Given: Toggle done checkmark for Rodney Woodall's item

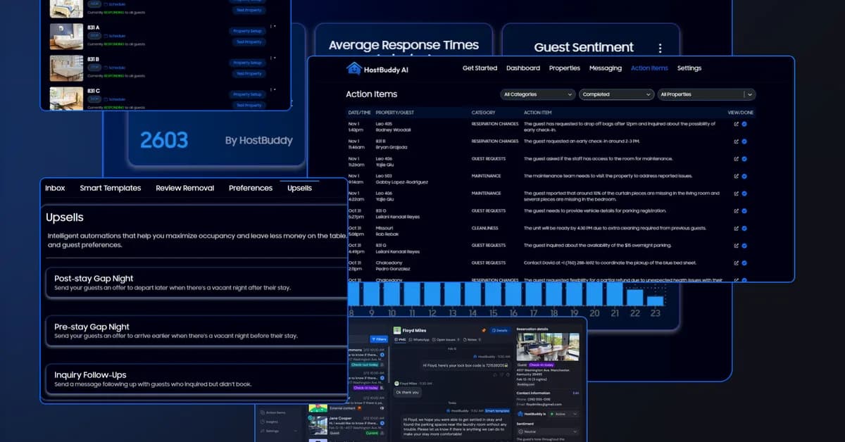Looking at the screenshot, I should coord(744,124).
